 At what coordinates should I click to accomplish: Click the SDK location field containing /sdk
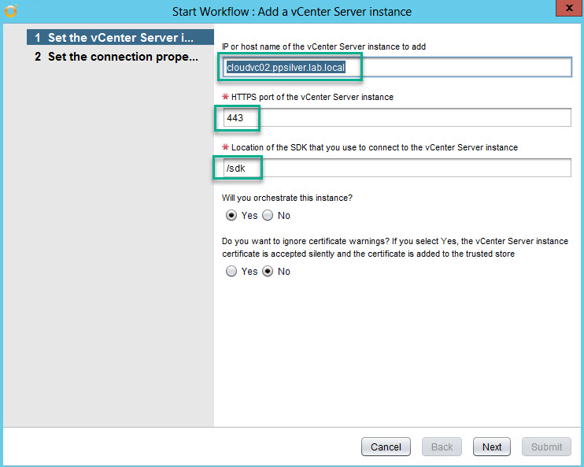[397, 168]
